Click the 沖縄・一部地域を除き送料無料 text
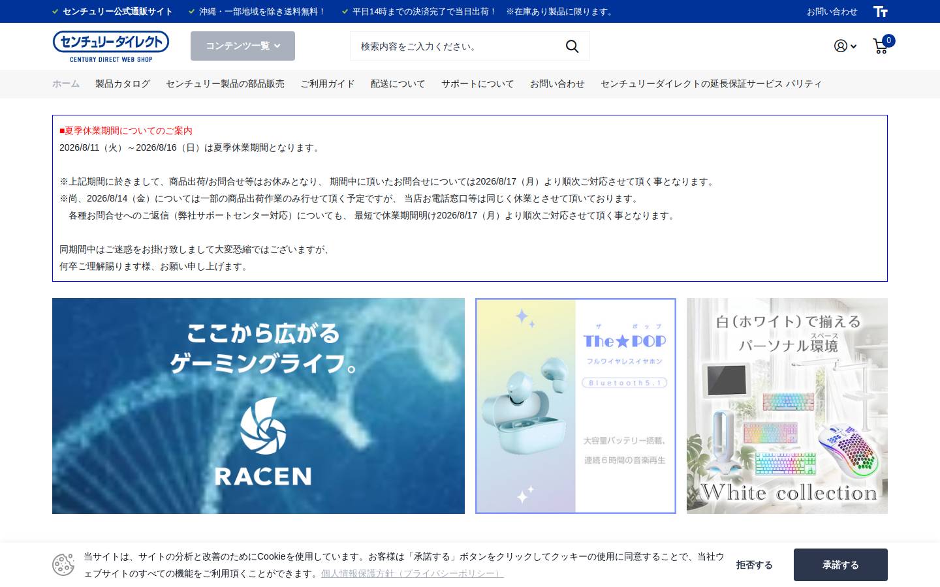The height and width of the screenshot is (587, 940). click(x=262, y=11)
